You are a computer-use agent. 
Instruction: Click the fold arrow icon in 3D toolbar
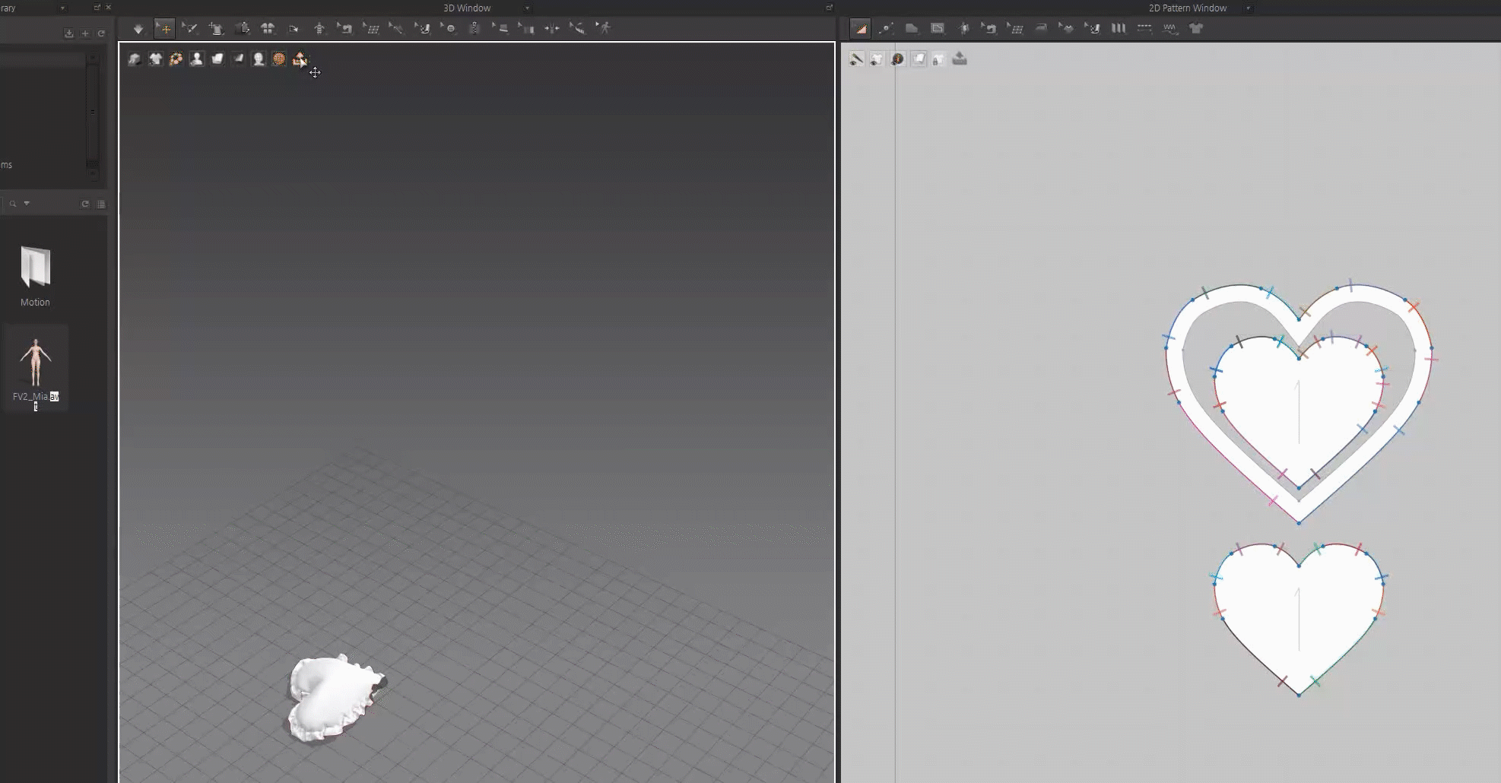point(294,29)
